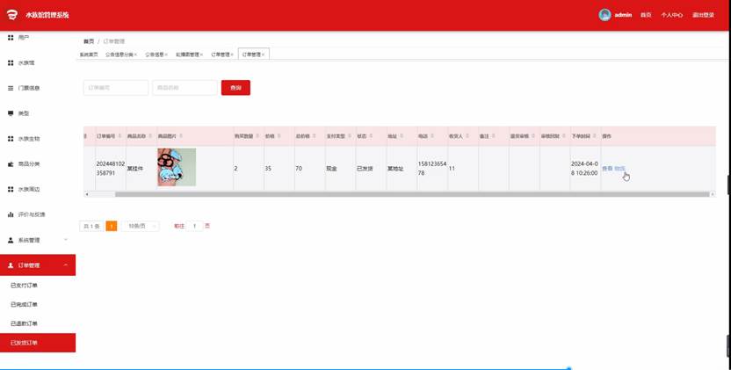
Task: Close the 公告信息分类 tab
Action: point(135,54)
